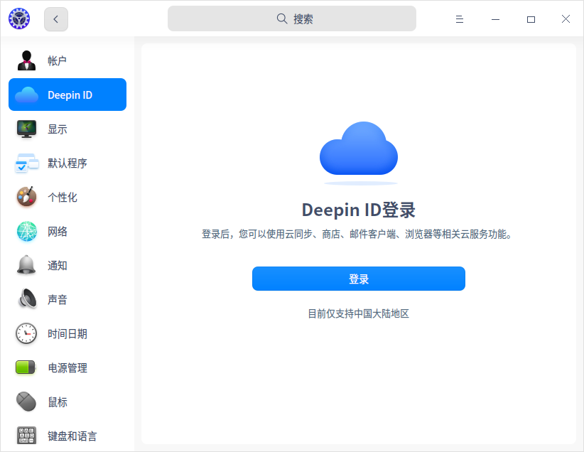Click the 默认程序 windows icon

26,163
